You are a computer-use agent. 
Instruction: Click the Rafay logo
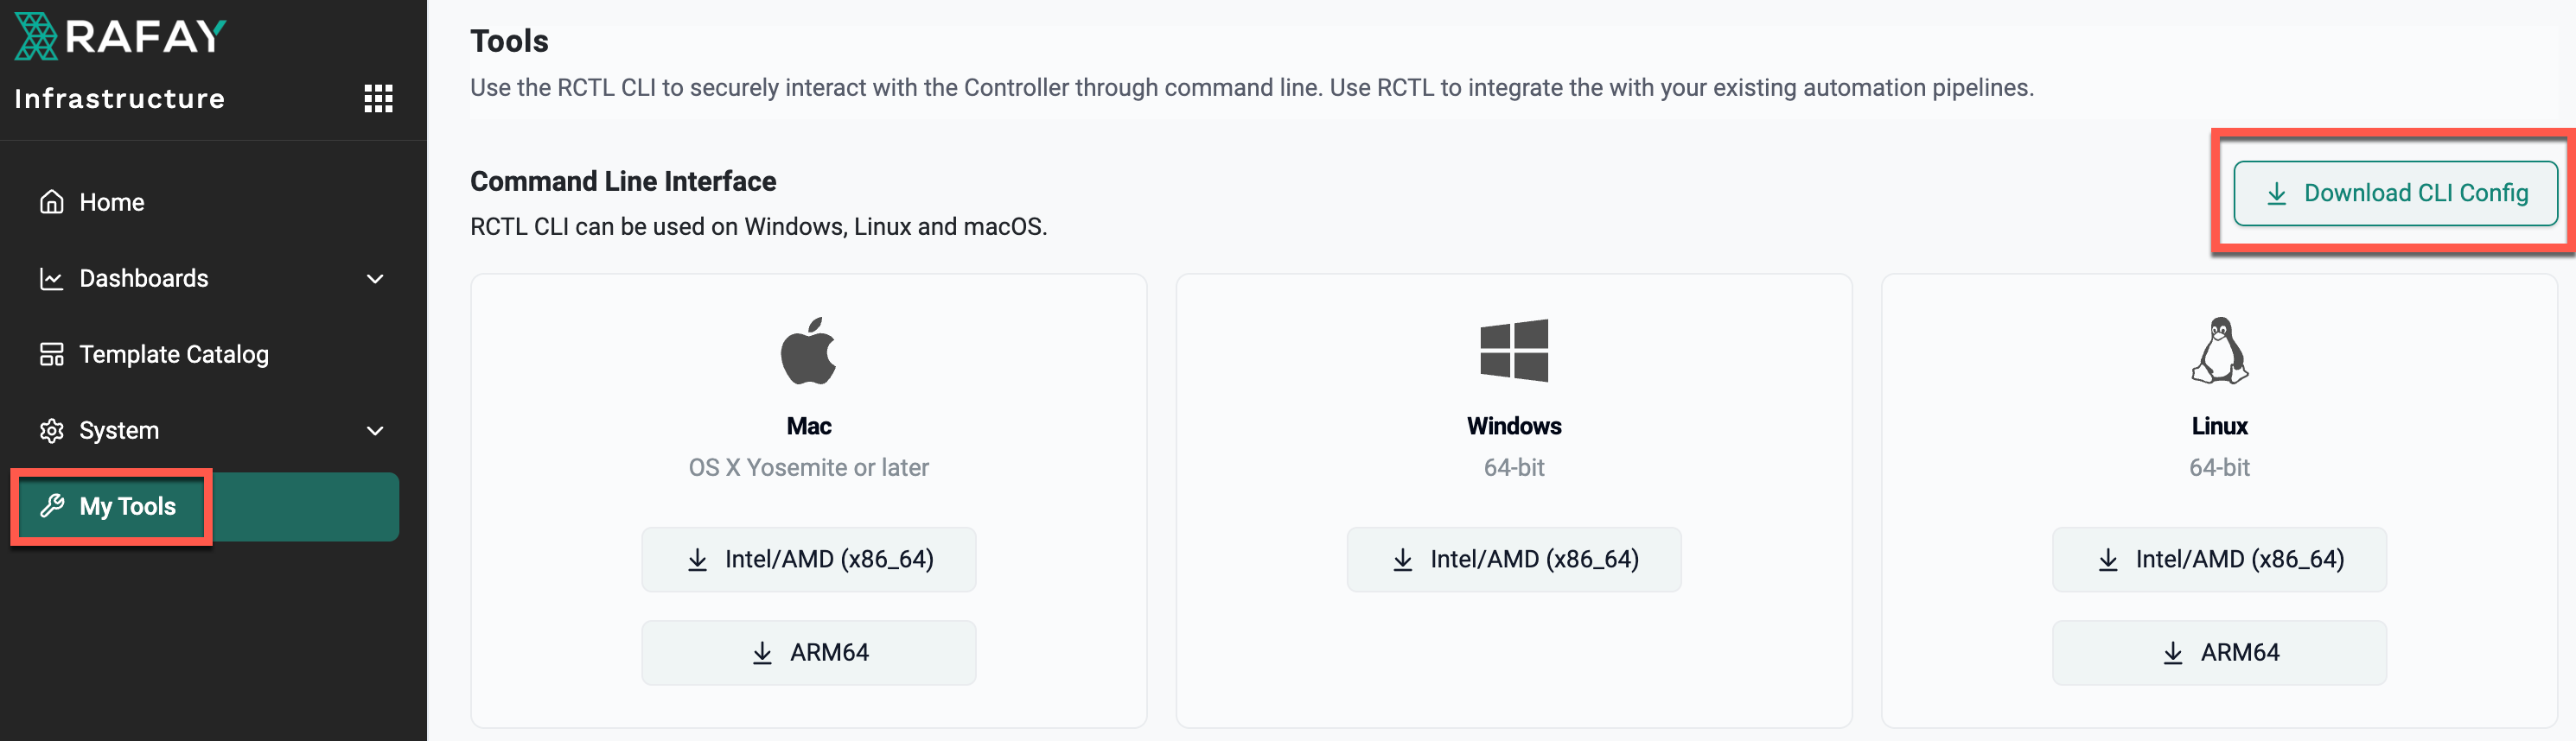point(120,37)
